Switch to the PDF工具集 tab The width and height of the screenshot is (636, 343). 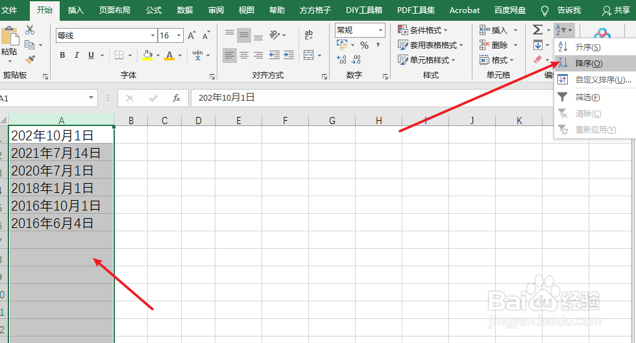(416, 10)
